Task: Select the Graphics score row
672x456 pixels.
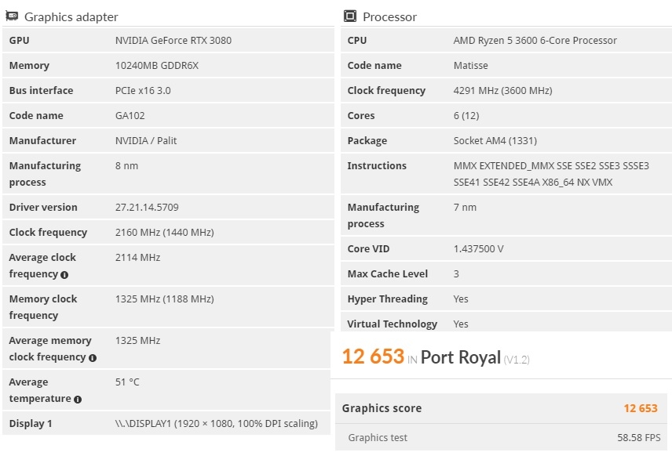Action: tap(500, 408)
